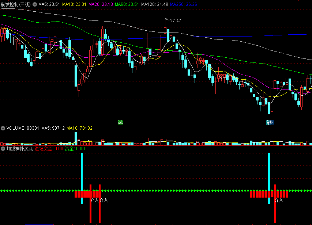Click the 财 financial event marker
Screen dimensions: 312x225
[272, 122]
